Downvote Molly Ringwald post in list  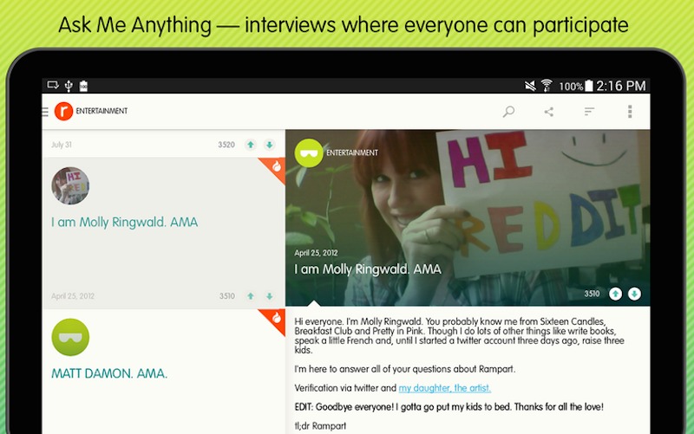[x=270, y=296]
